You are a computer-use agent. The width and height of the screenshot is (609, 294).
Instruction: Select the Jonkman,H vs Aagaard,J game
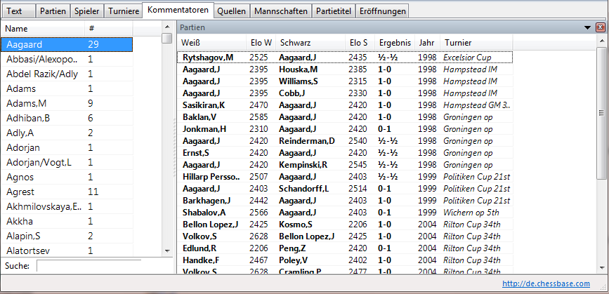point(345,129)
